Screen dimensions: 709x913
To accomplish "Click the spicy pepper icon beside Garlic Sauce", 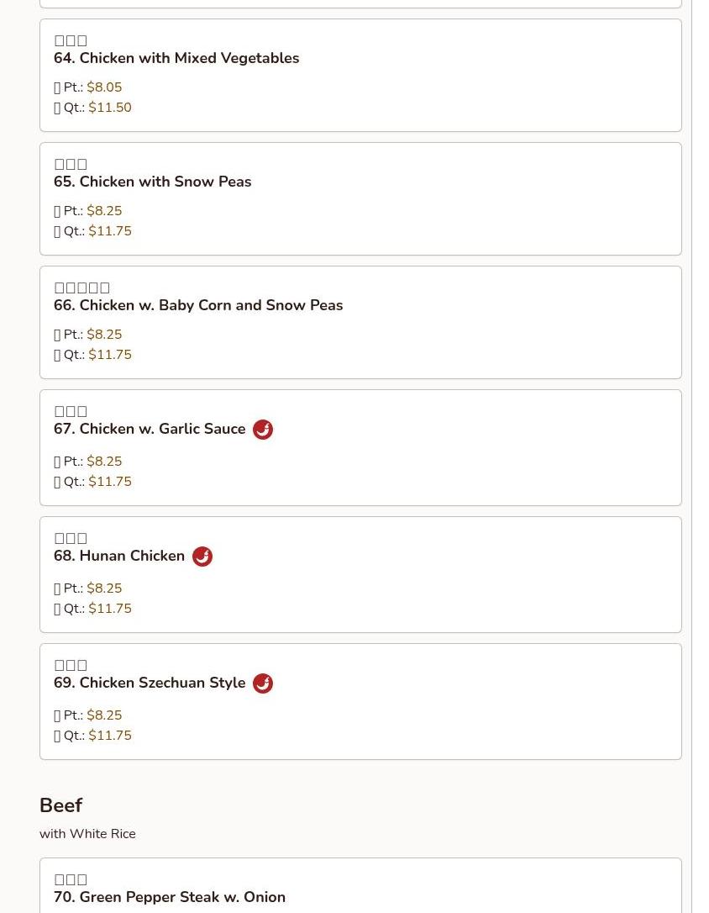I will click(263, 430).
